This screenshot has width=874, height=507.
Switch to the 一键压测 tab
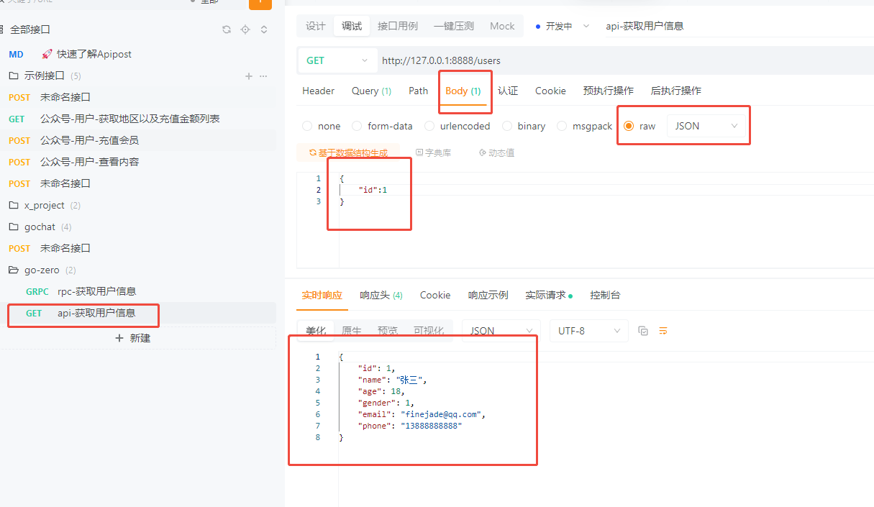pos(454,26)
